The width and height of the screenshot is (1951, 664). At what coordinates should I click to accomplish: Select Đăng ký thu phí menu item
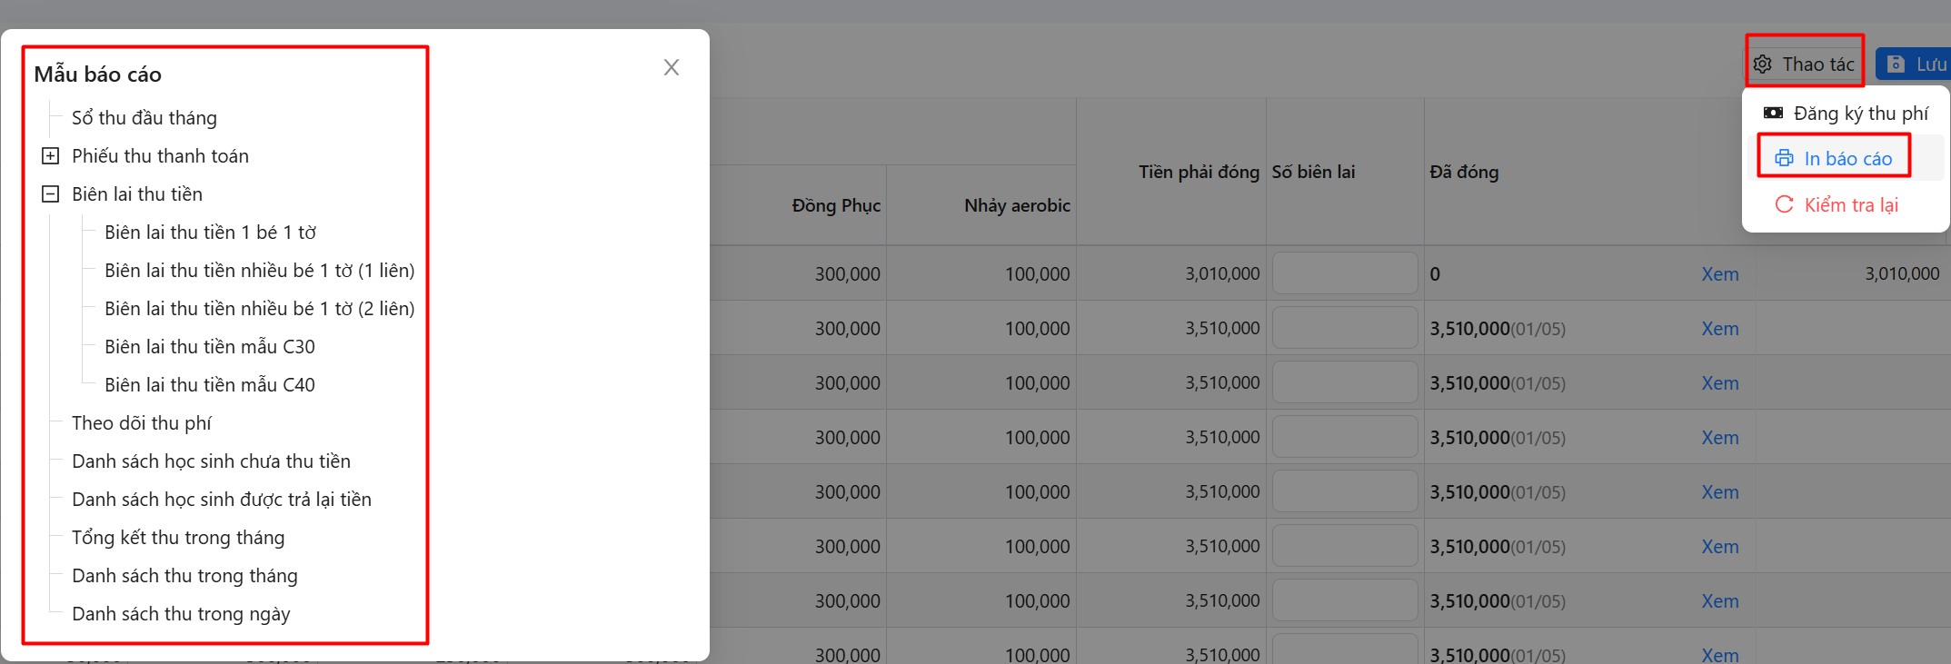(1859, 114)
